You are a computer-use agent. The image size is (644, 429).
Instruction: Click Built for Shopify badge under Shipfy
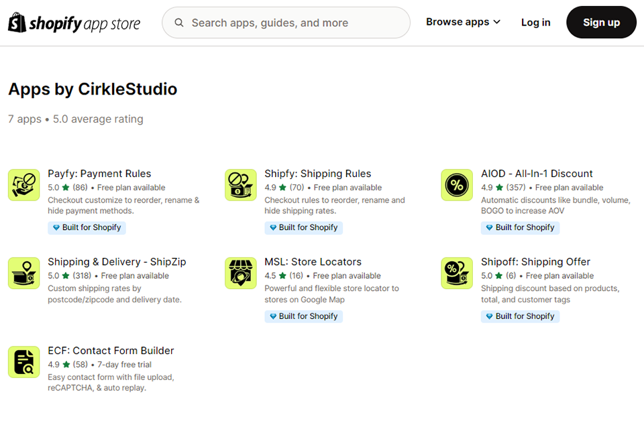[303, 227]
